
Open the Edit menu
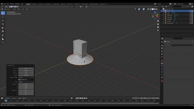coord(8,4)
